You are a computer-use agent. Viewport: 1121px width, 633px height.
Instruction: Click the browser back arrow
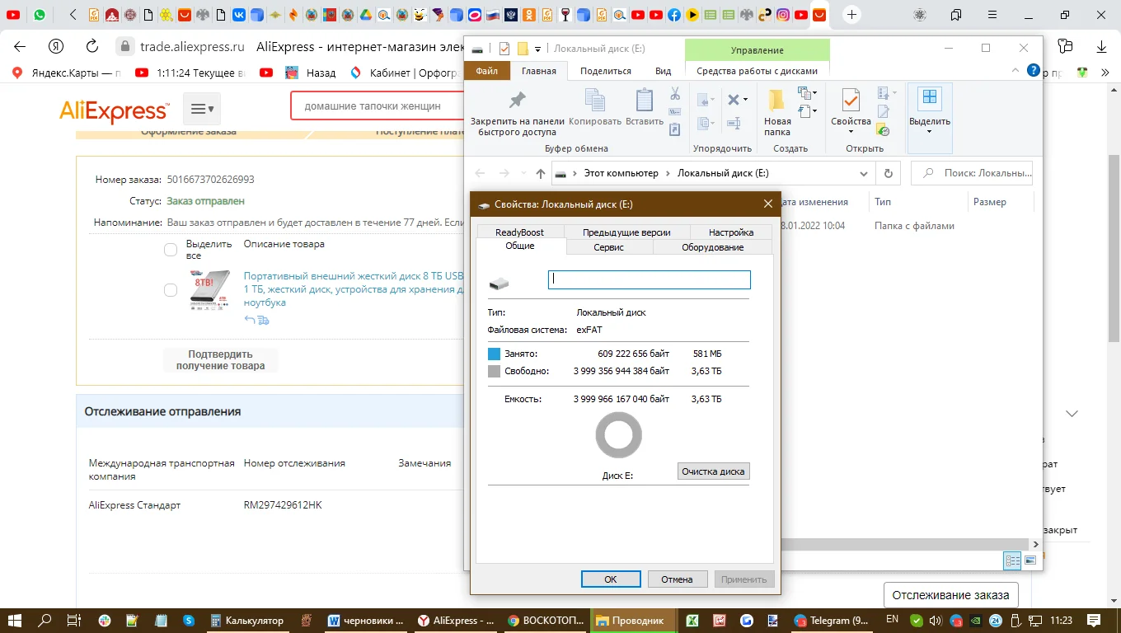click(20, 46)
